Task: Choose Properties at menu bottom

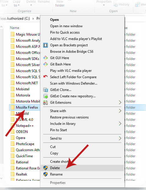Action: [58, 182]
